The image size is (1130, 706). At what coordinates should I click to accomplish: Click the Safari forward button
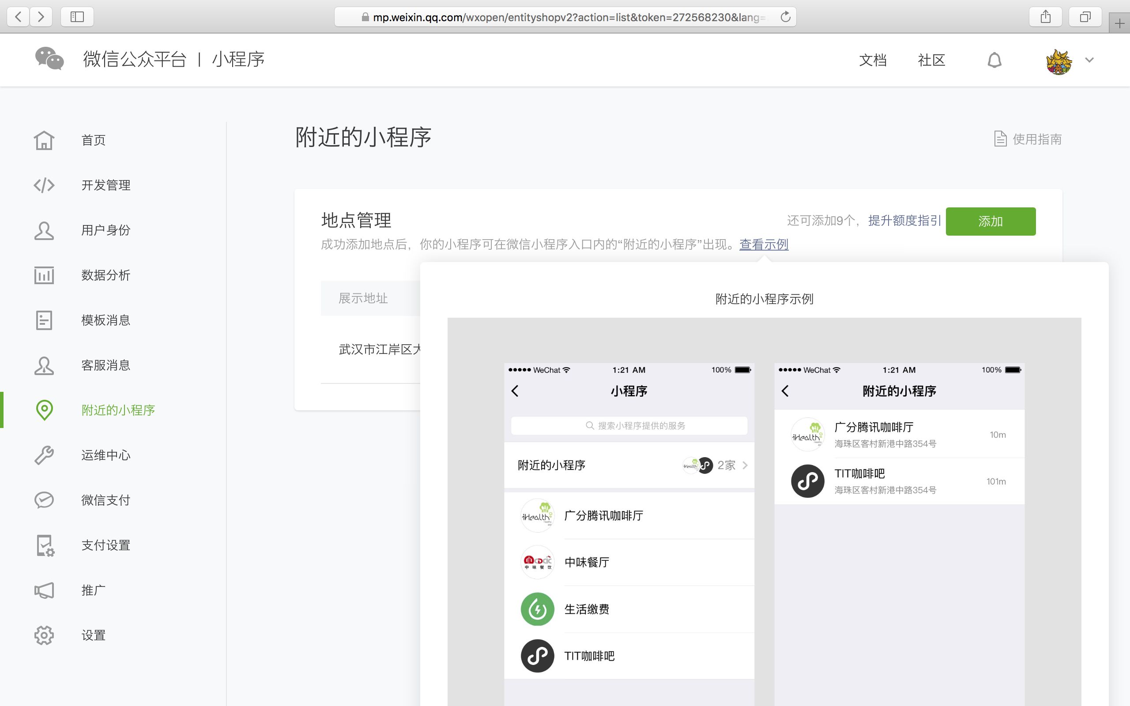[41, 17]
